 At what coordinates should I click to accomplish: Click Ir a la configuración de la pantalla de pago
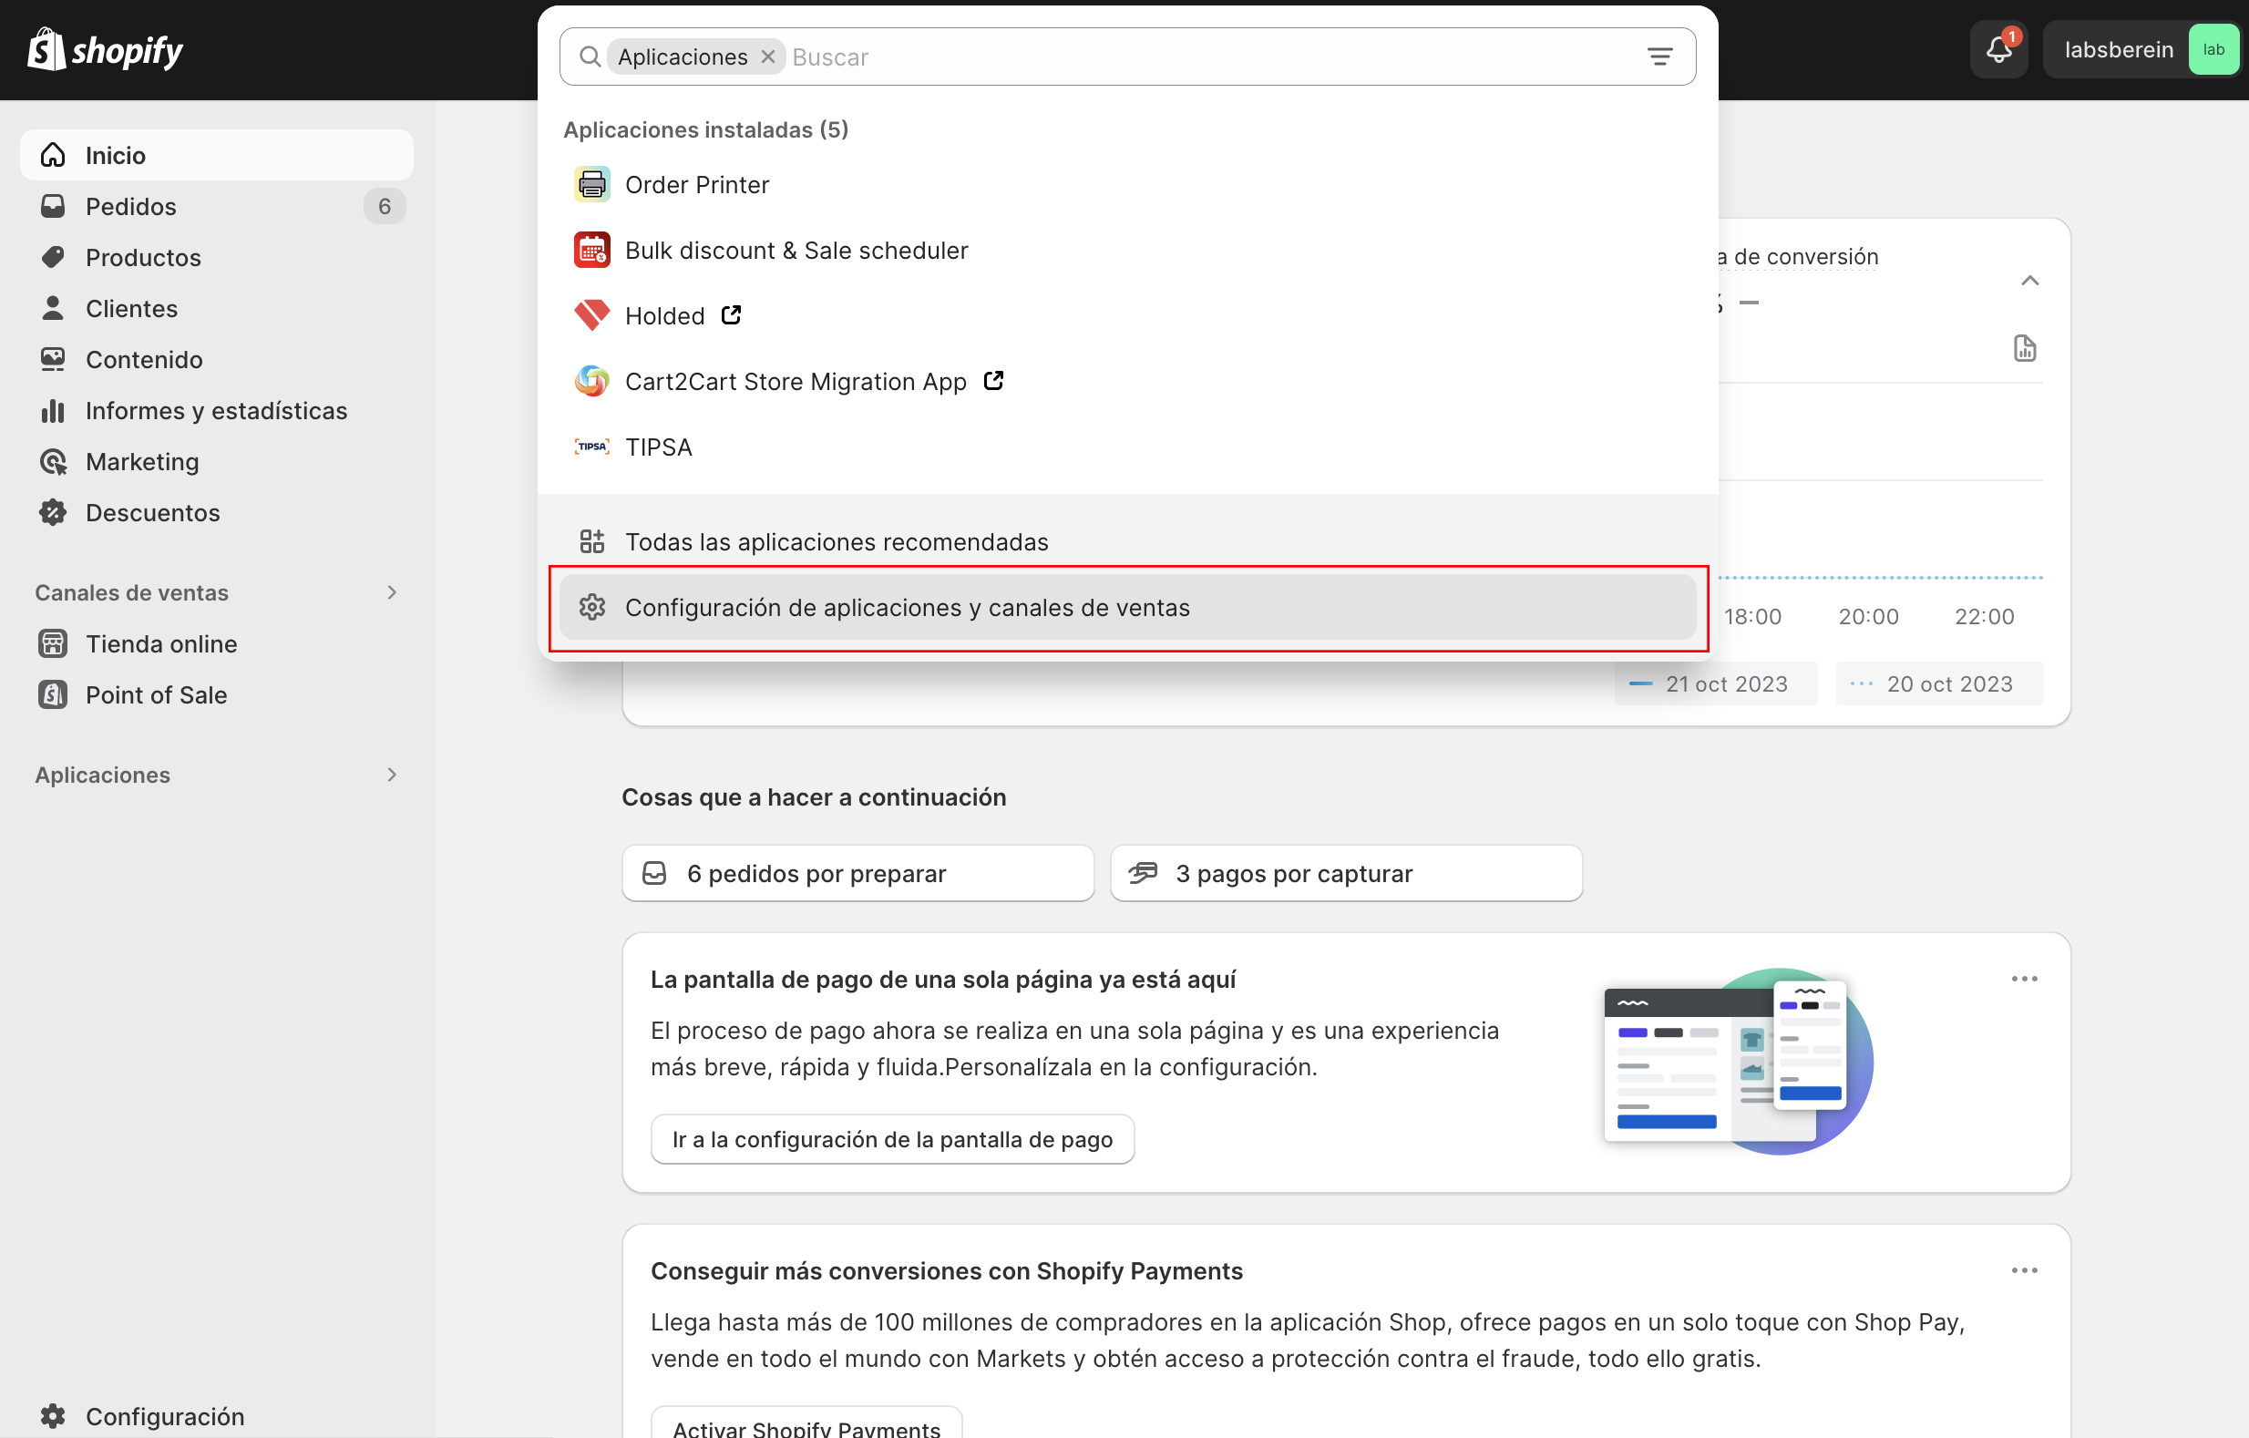coord(891,1138)
